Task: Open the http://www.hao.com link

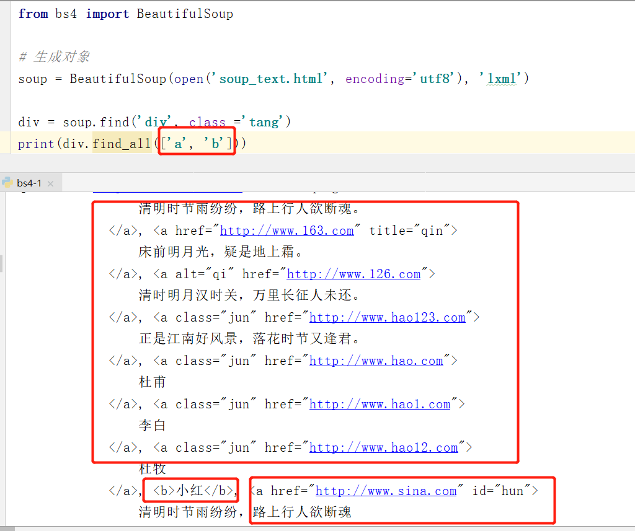Action: [x=376, y=361]
